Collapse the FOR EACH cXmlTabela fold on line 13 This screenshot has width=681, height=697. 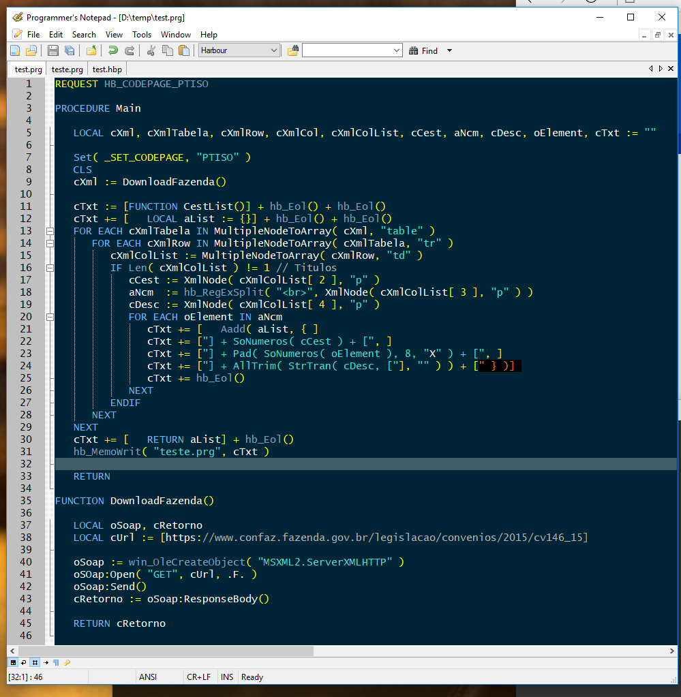50,231
